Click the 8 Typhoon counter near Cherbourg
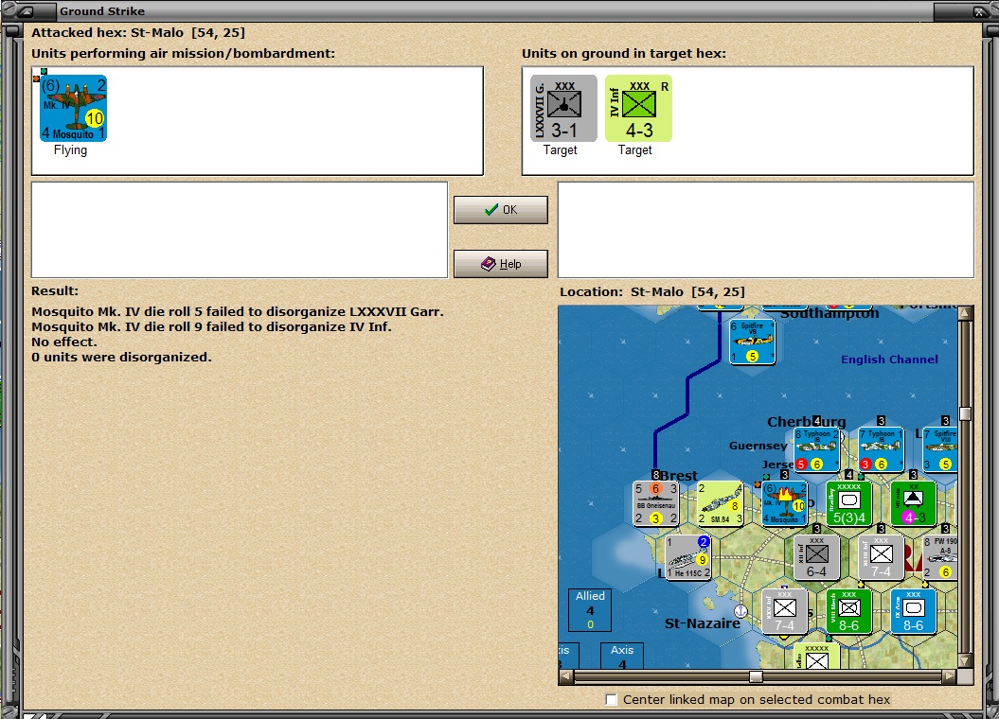Screen dimensions: 999x719 point(817,450)
